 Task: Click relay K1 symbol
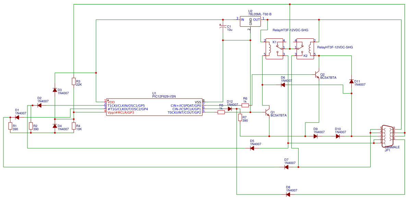pyautogui.click(x=275, y=48)
